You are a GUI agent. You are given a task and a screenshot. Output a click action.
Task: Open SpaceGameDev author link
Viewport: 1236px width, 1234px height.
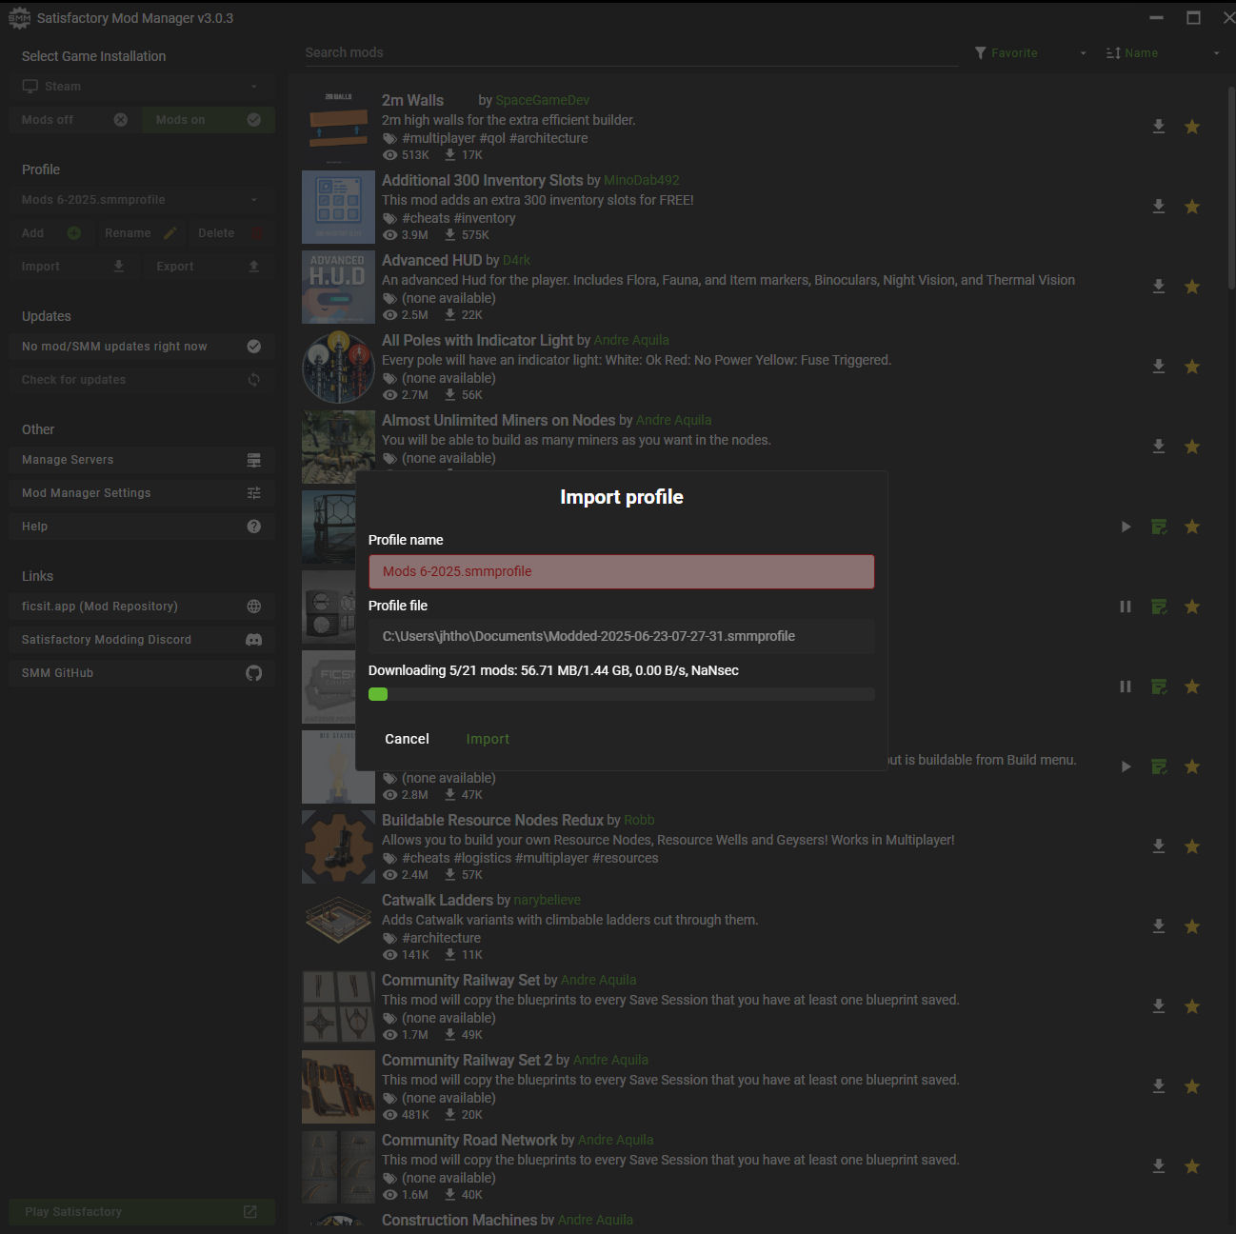click(x=542, y=100)
